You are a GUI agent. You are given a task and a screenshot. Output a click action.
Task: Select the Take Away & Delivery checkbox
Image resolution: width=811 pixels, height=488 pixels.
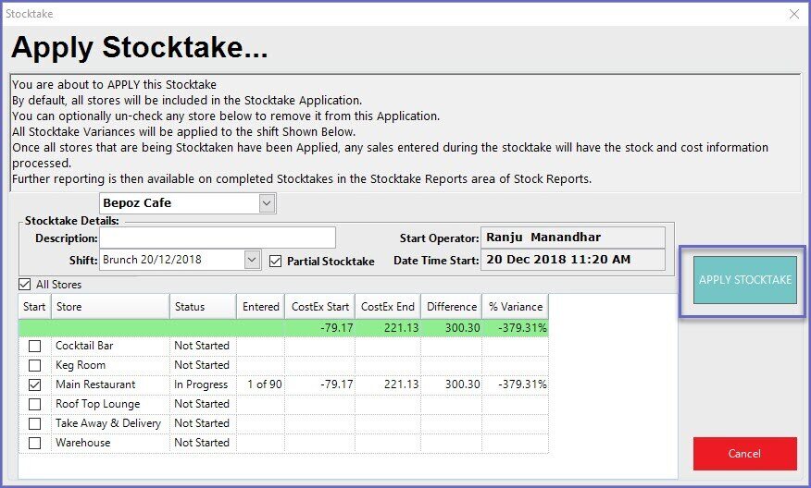click(34, 423)
